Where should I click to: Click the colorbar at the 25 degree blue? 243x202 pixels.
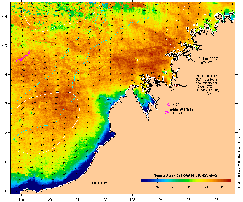tap(157, 181)
